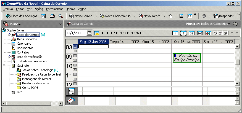
Task: Switch to multi-user calendar view icon
Action: point(208,33)
